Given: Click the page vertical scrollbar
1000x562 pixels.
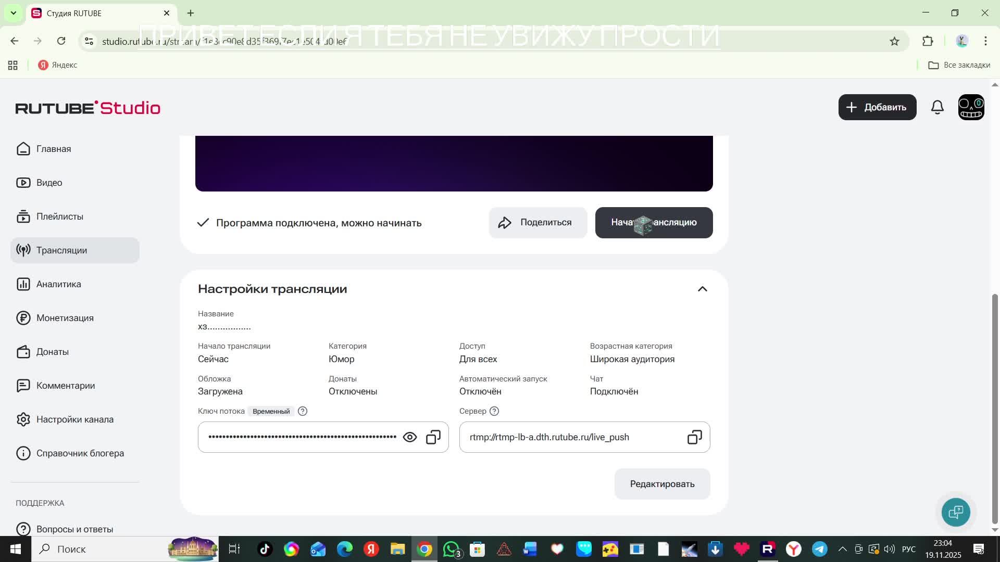Looking at the screenshot, I should click(994, 408).
